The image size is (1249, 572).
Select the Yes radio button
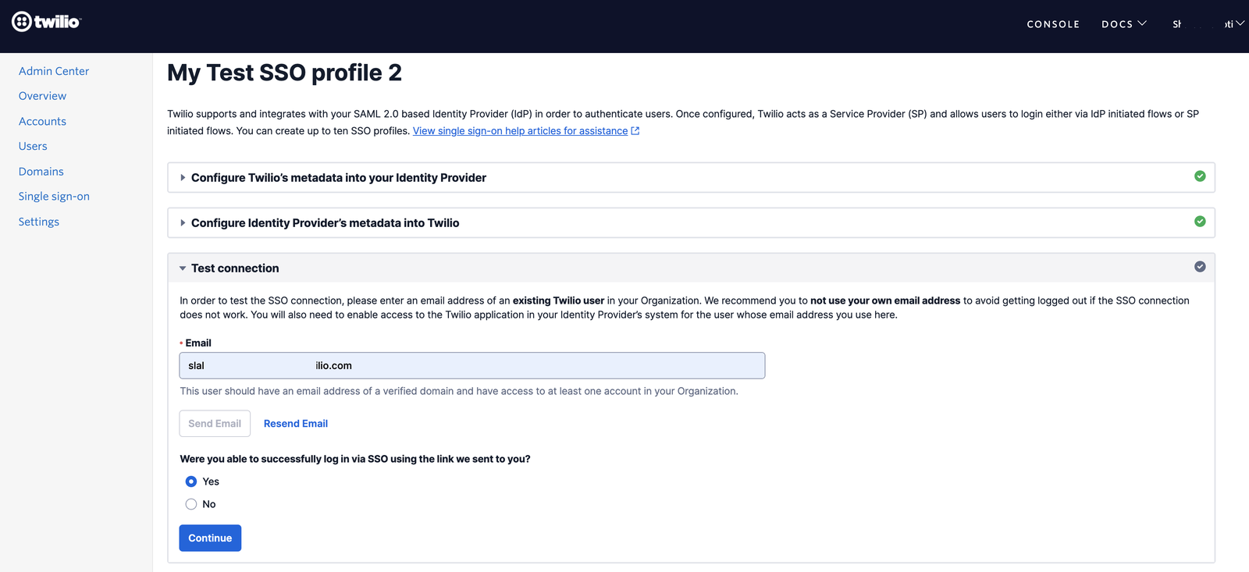[191, 481]
